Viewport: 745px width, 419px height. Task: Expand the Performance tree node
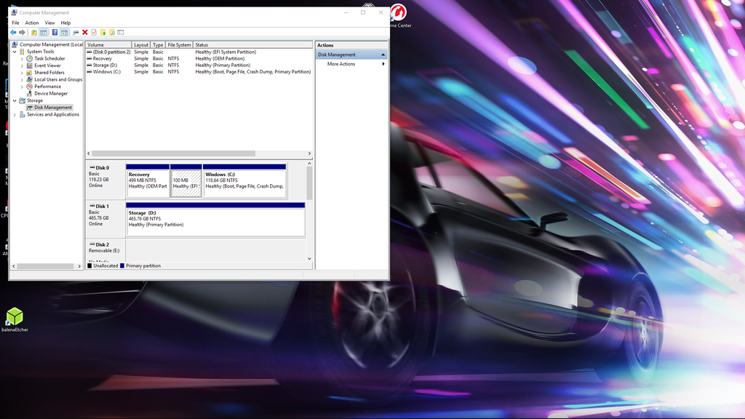click(x=22, y=87)
